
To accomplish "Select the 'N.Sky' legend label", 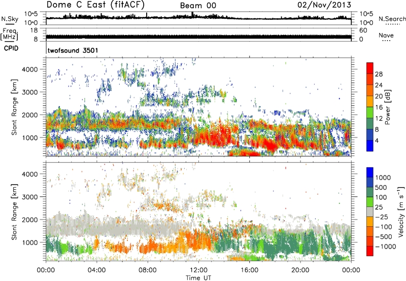I will pyautogui.click(x=10, y=19).
